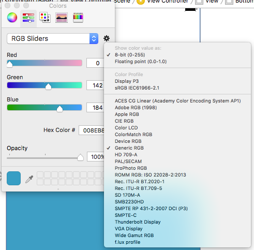Viewport: 254px width, 250px height.
Task: Open the RGB Sliders mode dropdown
Action: 53,38
